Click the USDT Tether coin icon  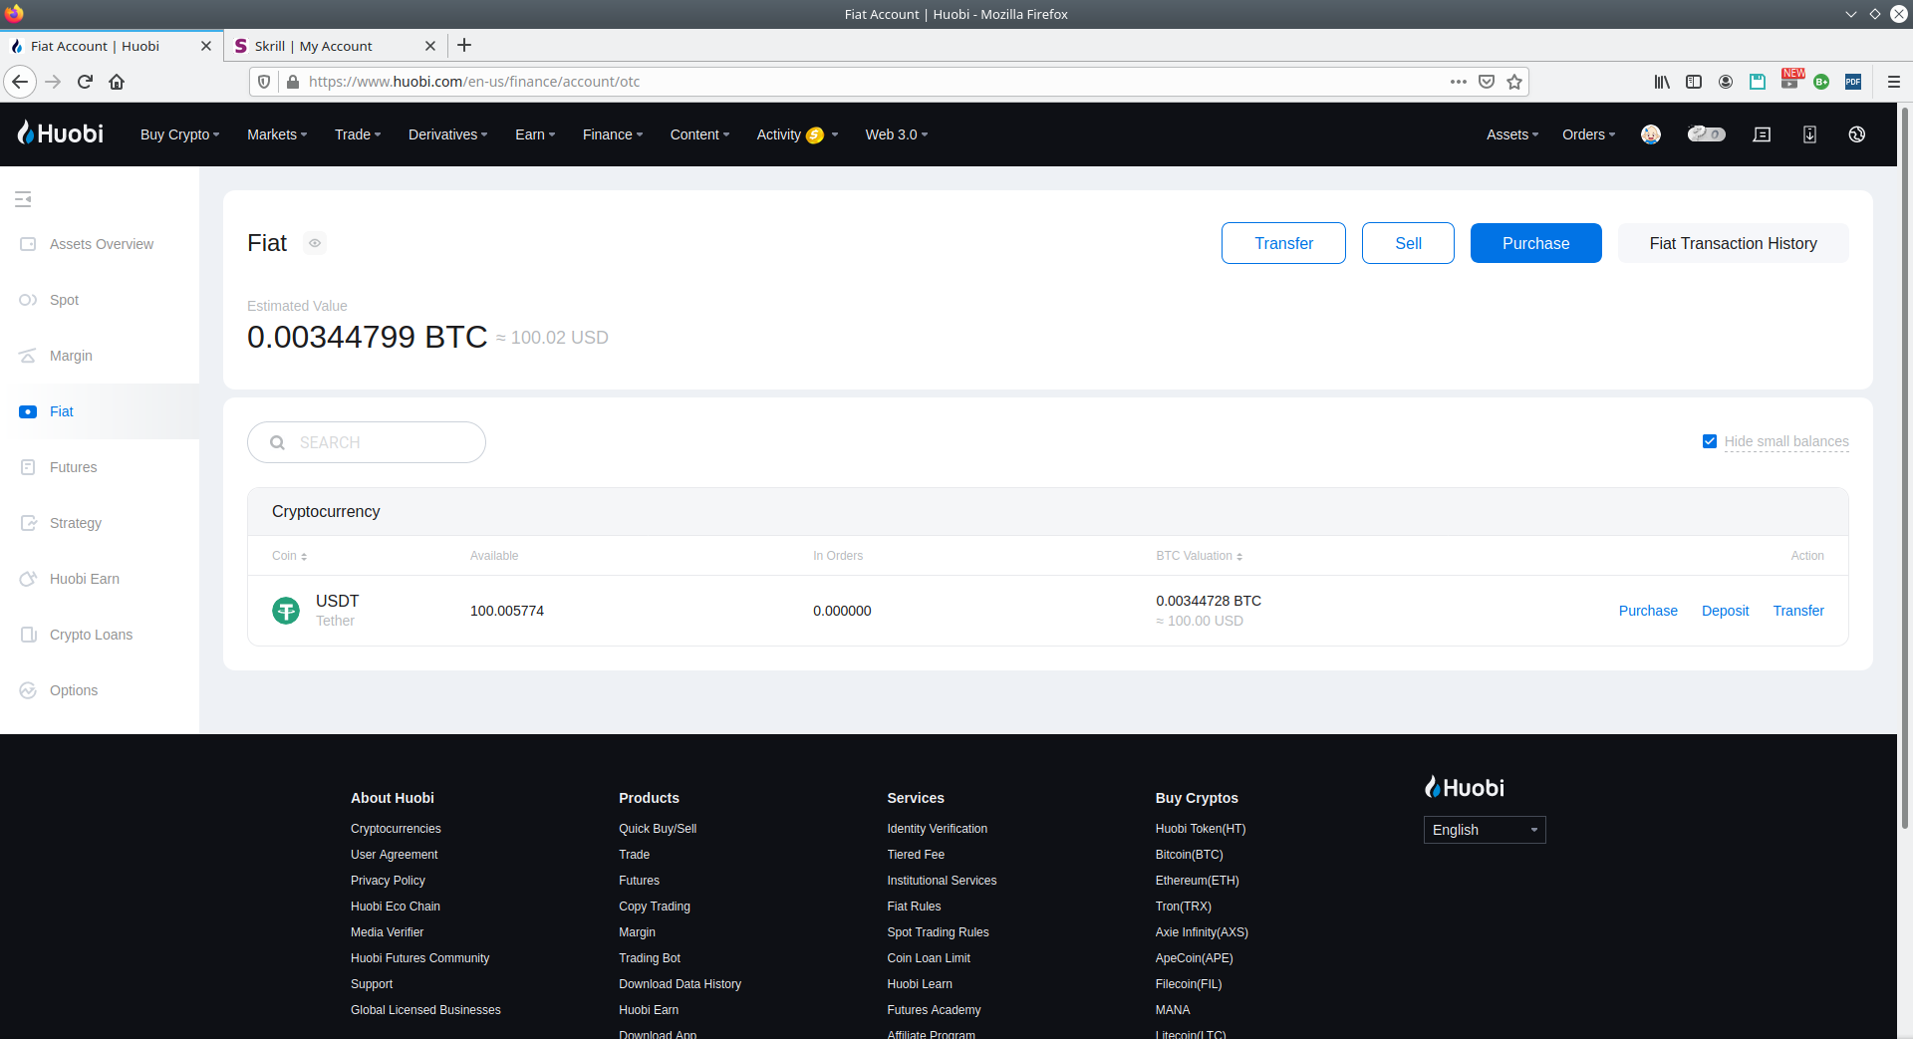[286, 611]
